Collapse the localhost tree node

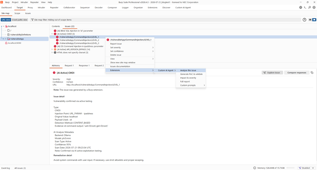coord(4,26)
